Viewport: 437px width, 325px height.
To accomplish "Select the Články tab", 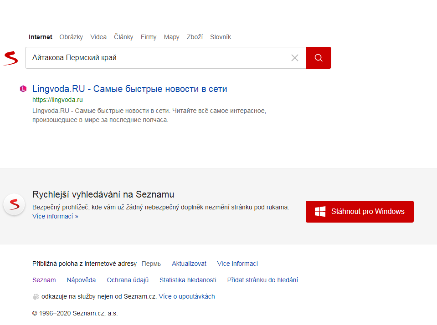I will [x=123, y=37].
